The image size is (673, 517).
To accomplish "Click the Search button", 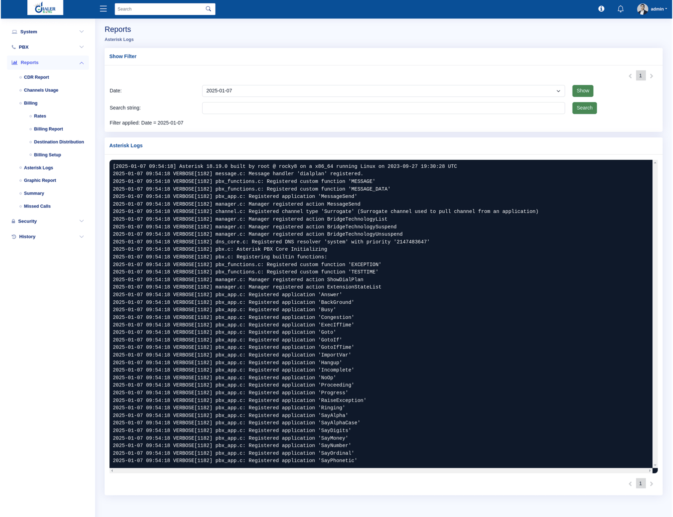I will coord(584,108).
